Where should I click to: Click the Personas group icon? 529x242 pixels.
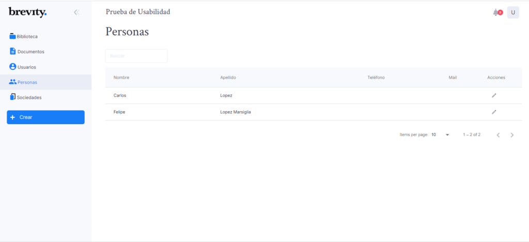[x=13, y=82]
